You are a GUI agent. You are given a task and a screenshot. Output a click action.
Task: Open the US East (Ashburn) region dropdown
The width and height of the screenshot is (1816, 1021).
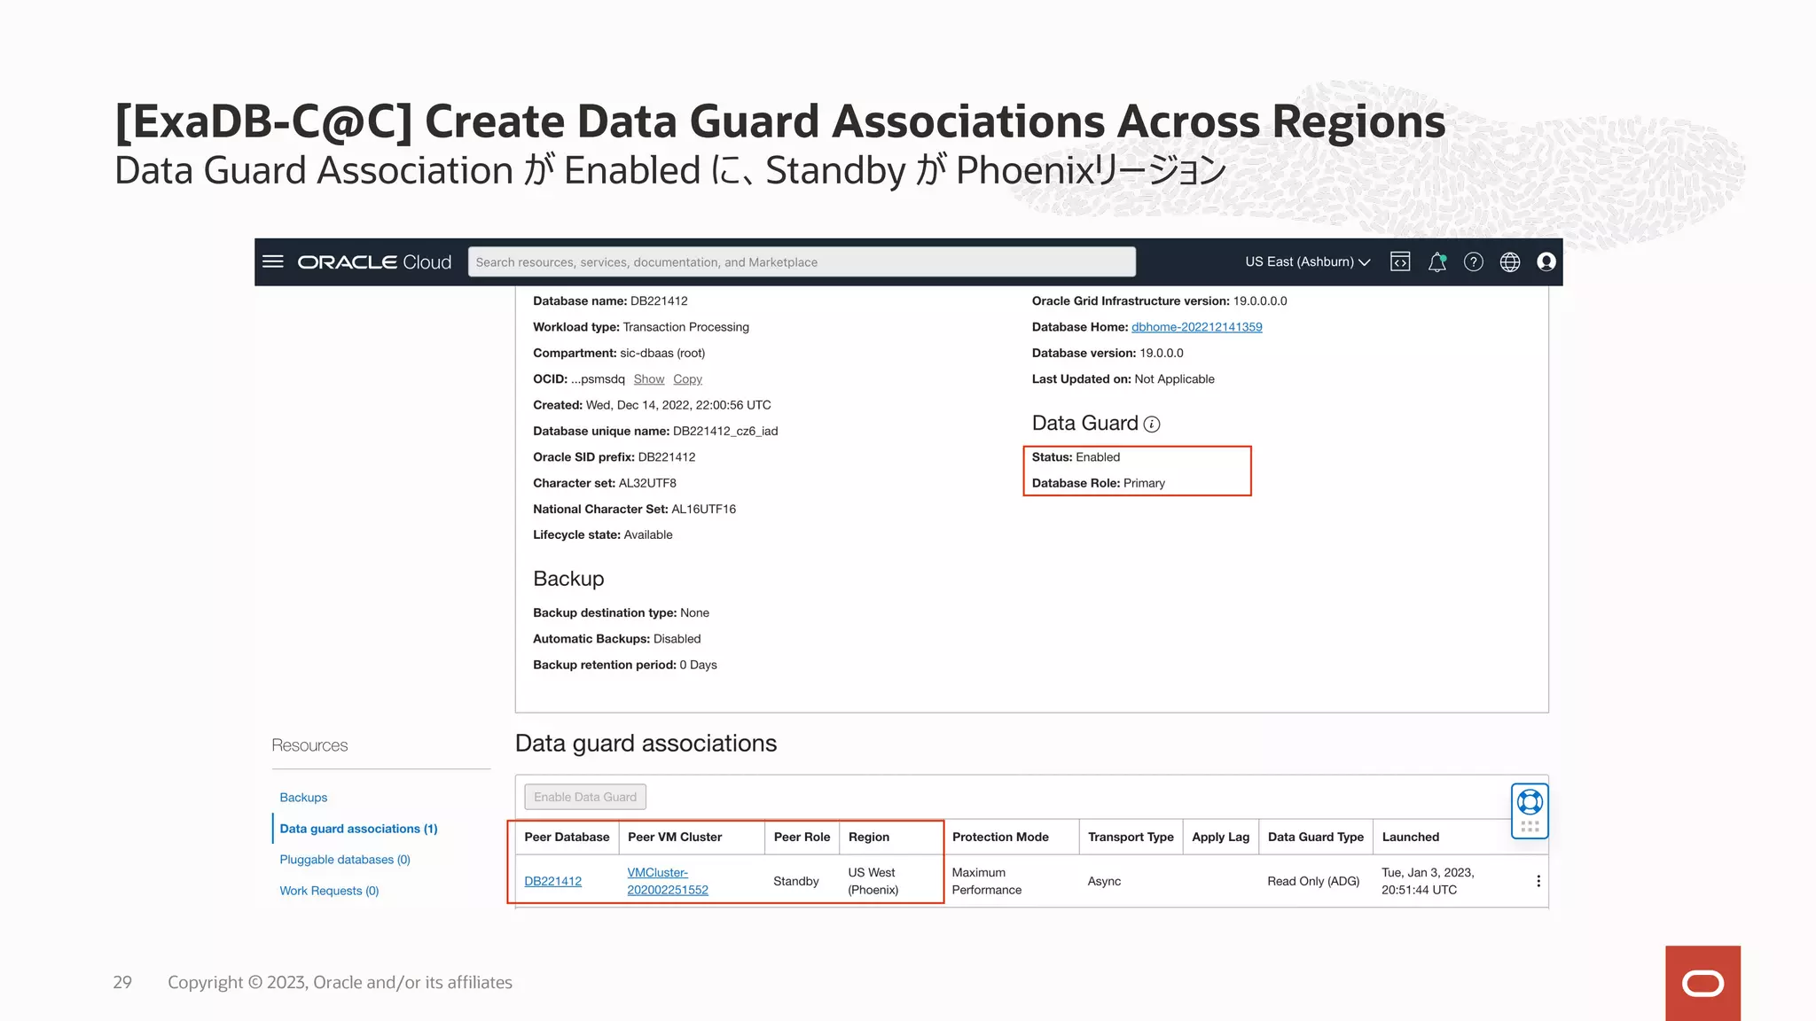(x=1308, y=261)
